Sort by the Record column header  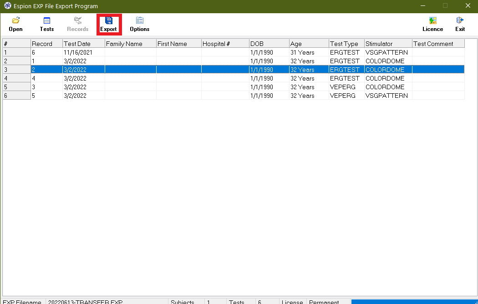point(46,44)
